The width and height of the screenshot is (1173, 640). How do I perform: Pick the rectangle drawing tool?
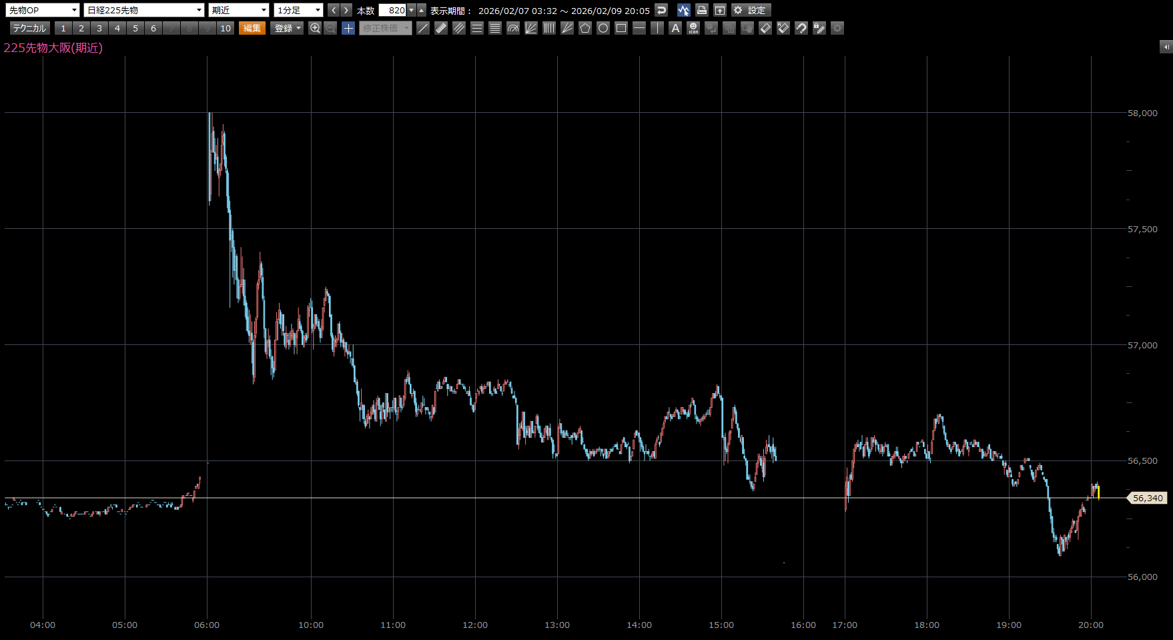(621, 28)
